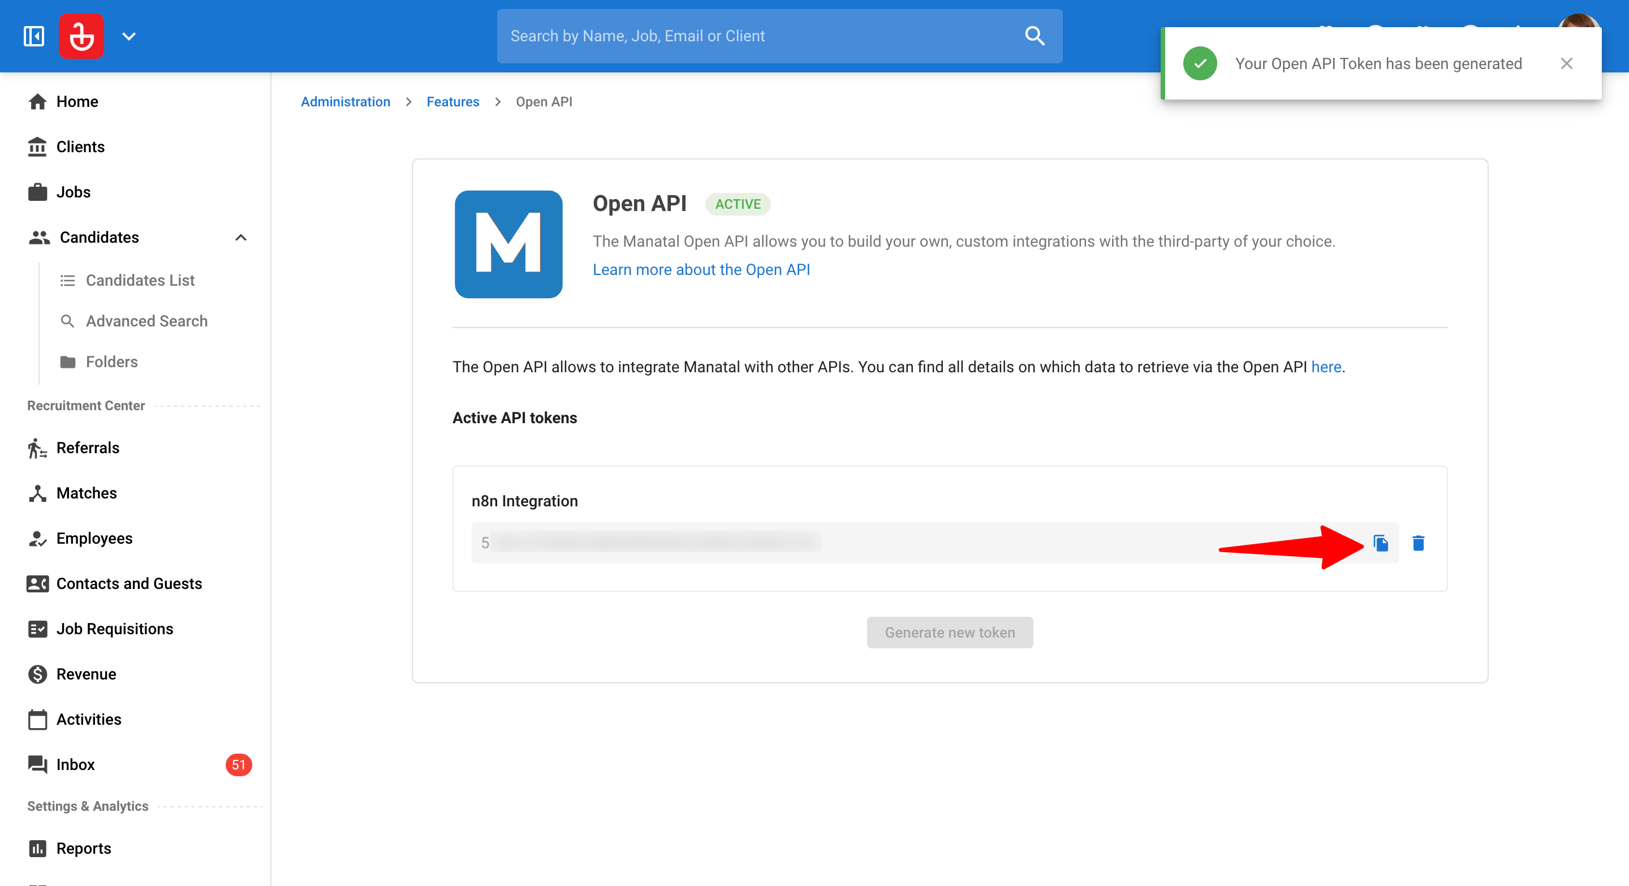Click the ACTIVE status badge
The width and height of the screenshot is (1629, 886).
pos(738,204)
